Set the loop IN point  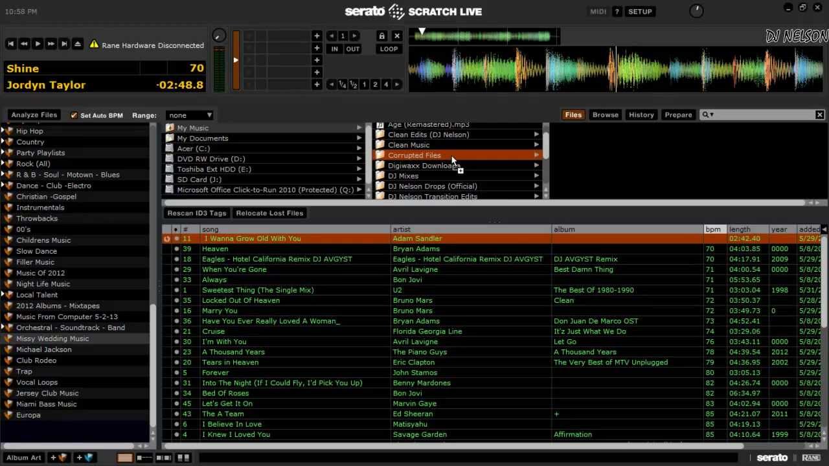click(x=334, y=49)
